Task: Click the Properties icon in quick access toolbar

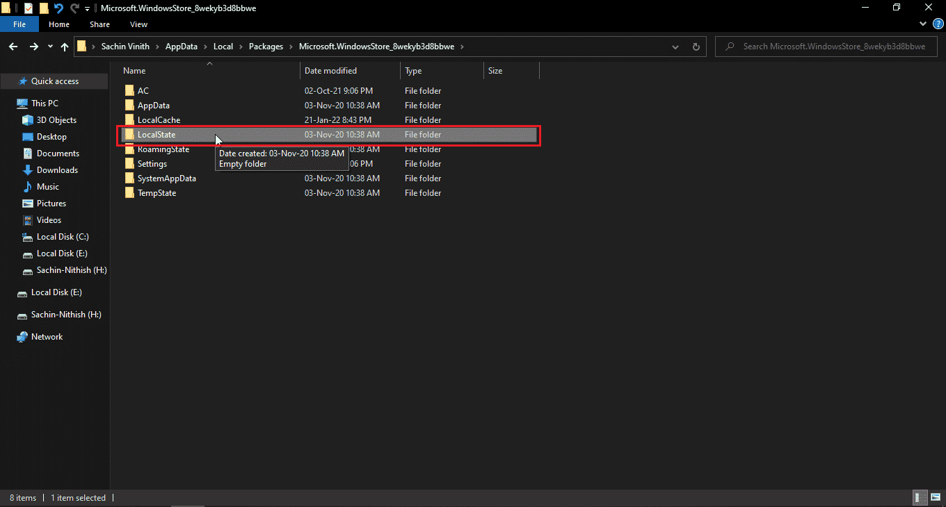Action: (28, 8)
